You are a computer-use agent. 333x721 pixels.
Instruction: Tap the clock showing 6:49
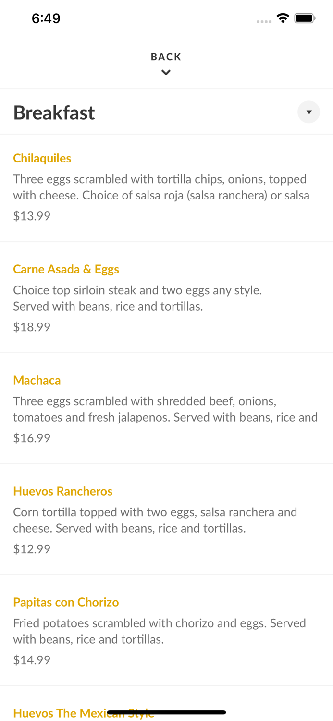pyautogui.click(x=46, y=18)
